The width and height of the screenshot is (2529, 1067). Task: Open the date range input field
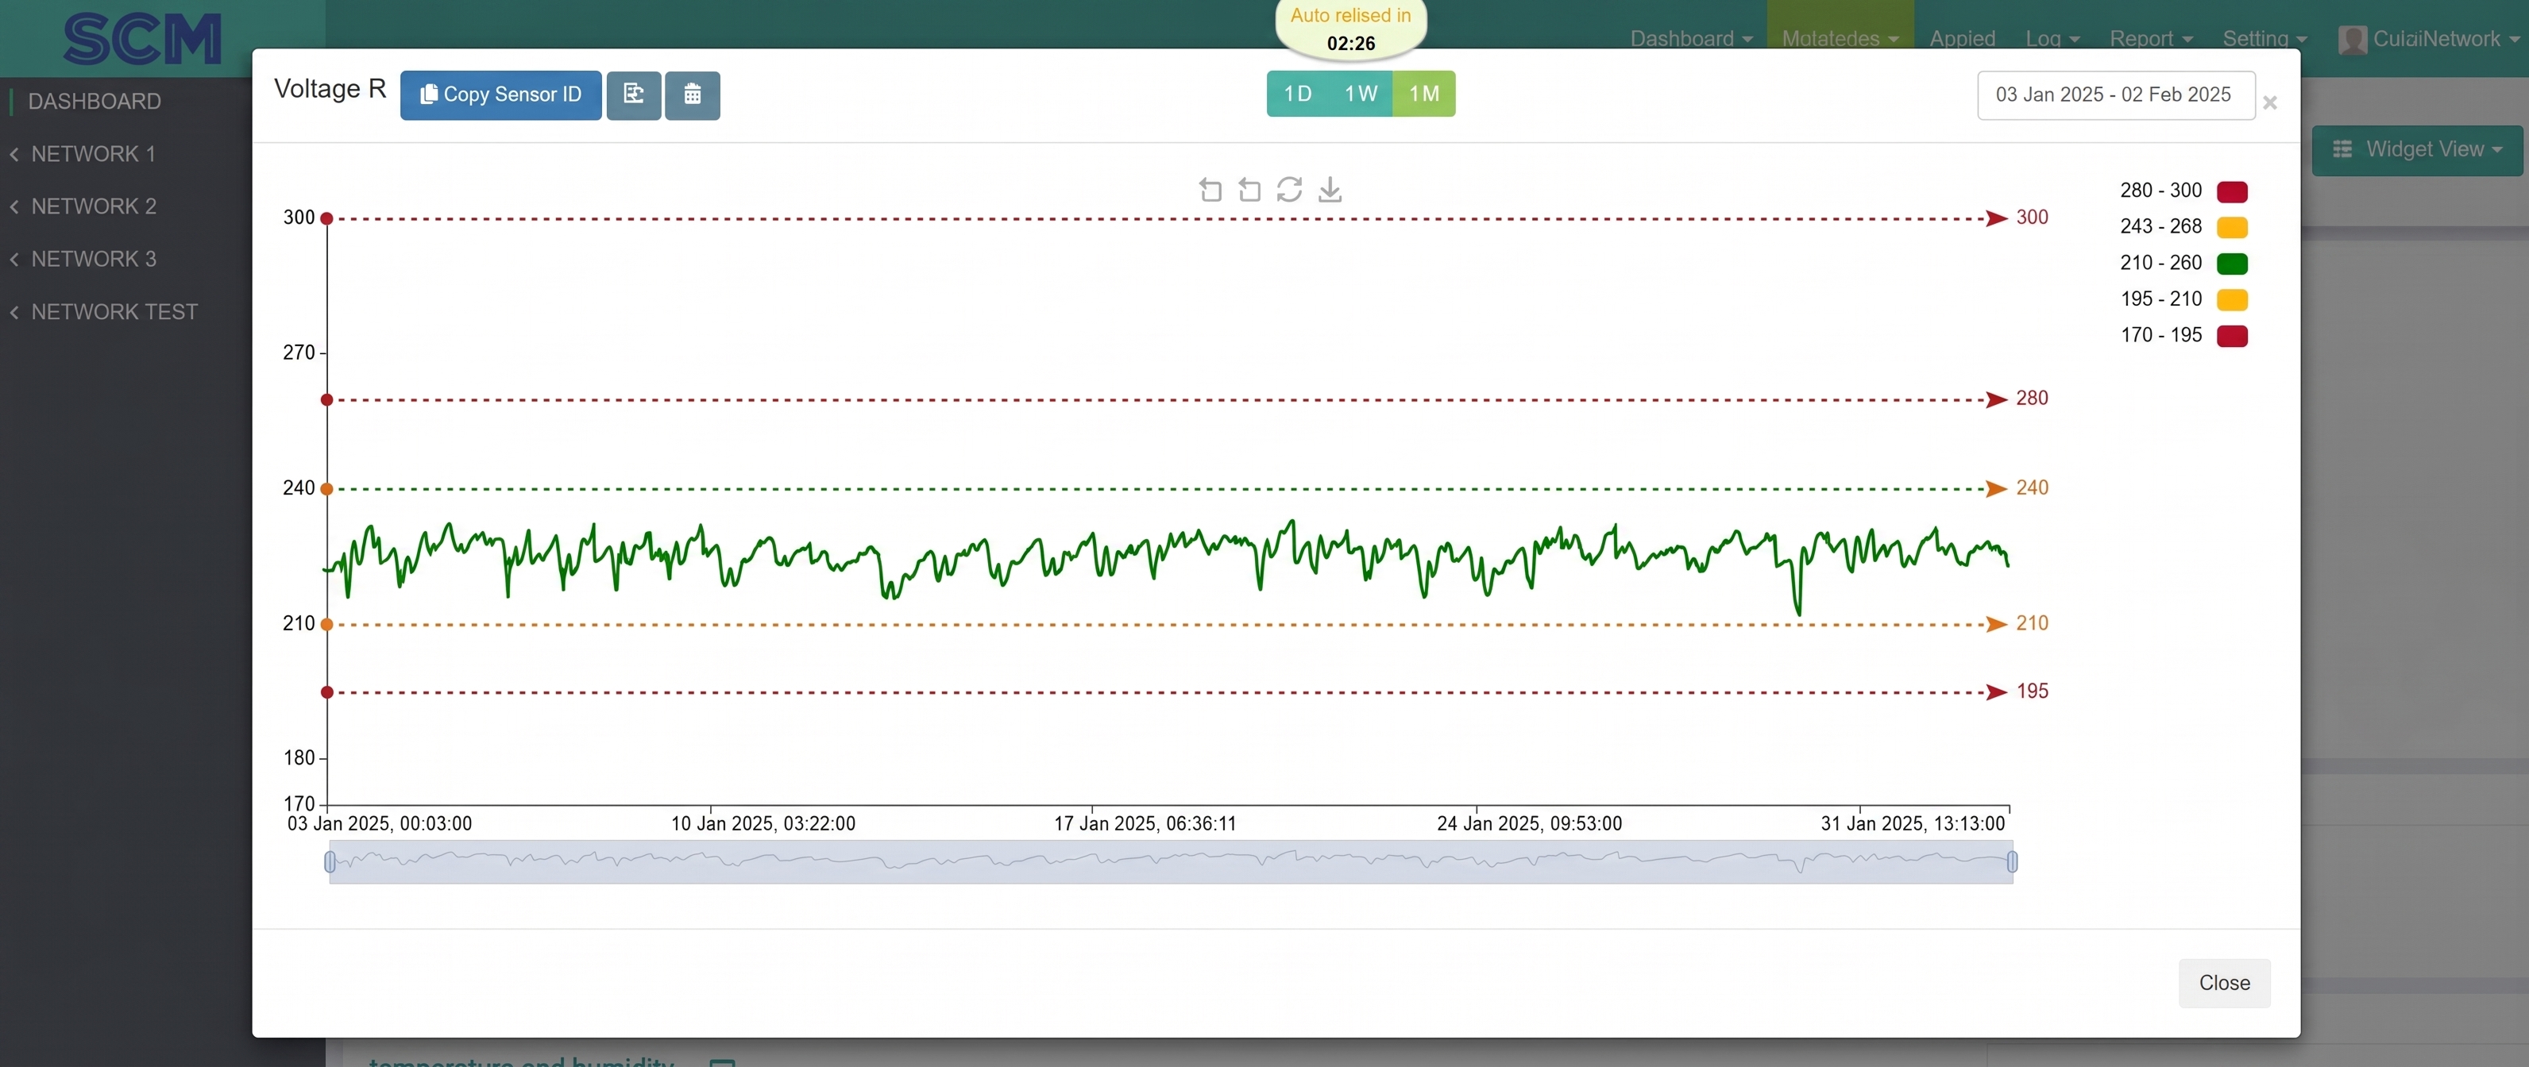coord(2116,95)
